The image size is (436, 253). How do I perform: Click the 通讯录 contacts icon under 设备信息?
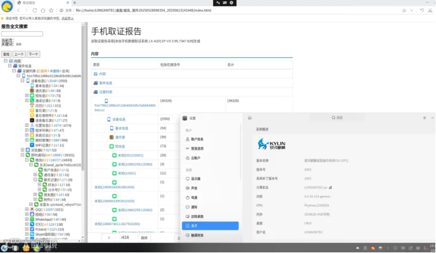(32, 91)
